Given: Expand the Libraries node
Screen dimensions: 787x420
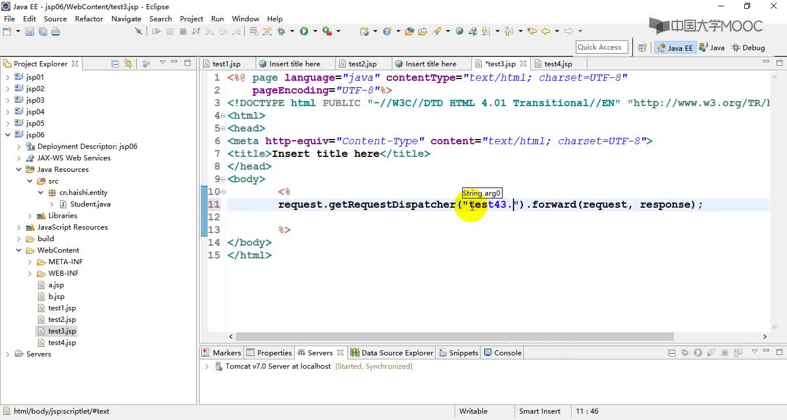Looking at the screenshot, I should [29, 216].
